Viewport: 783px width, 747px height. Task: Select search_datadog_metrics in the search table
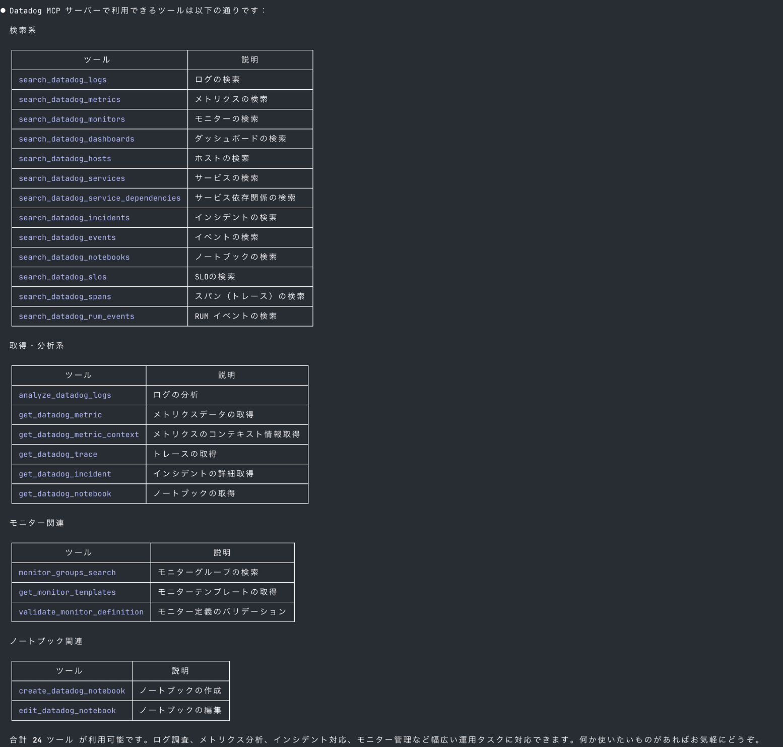point(70,99)
